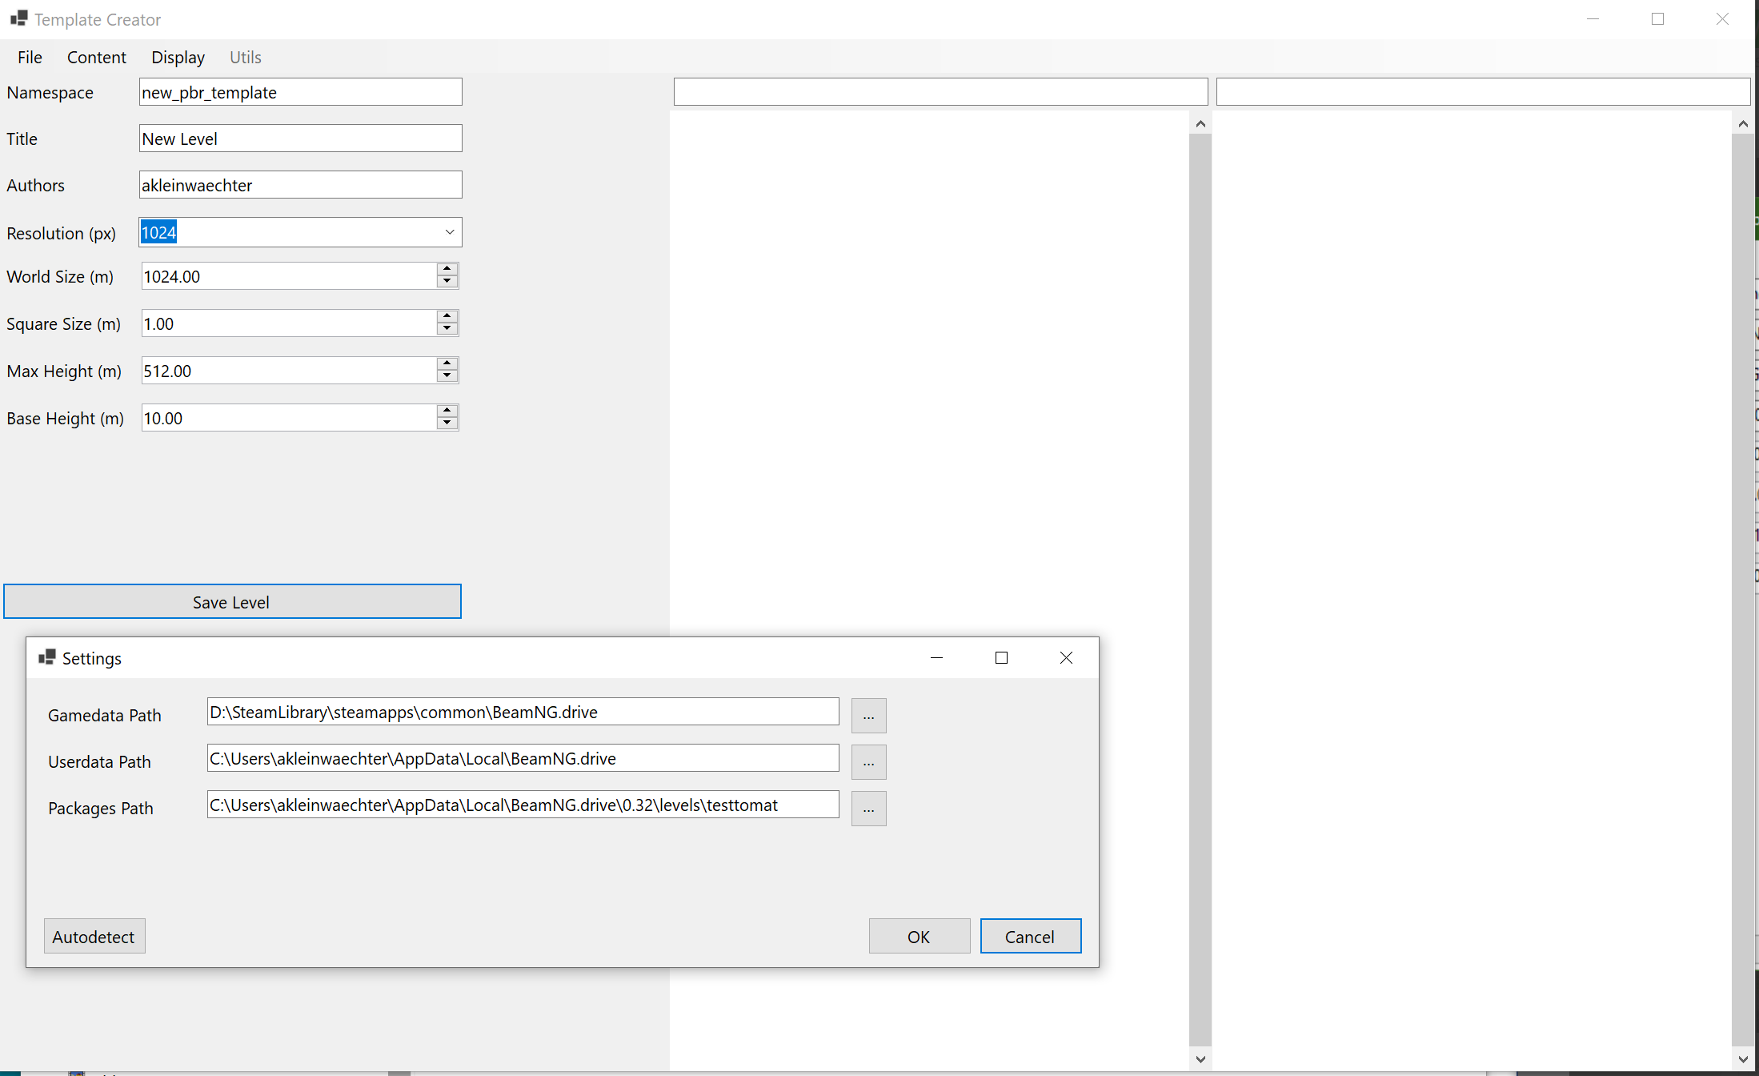
Task: Increase Max Height with up arrow
Action: tap(447, 364)
